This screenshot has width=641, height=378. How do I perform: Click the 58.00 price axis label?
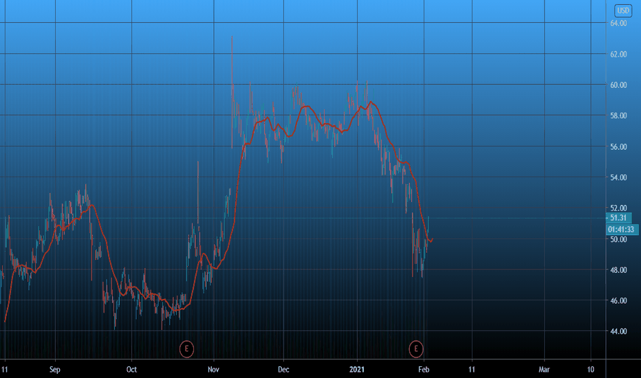(618, 115)
